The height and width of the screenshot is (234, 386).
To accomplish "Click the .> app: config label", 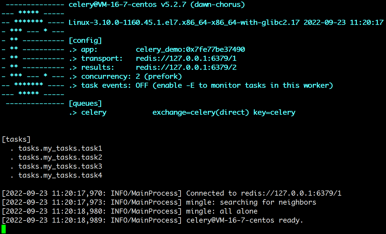I will [x=83, y=49].
